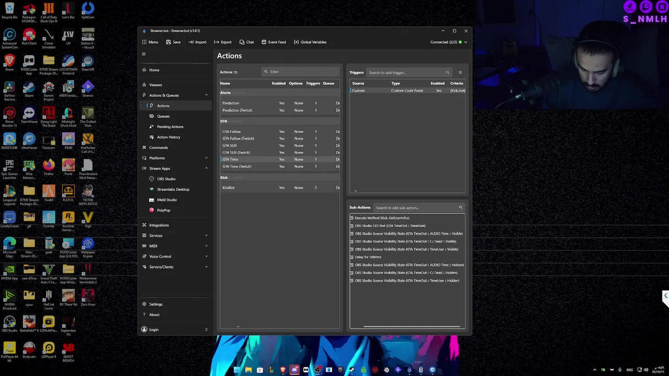The image size is (669, 376).
Task: Click the Delay for 5000ms row icon
Action: coord(352,257)
